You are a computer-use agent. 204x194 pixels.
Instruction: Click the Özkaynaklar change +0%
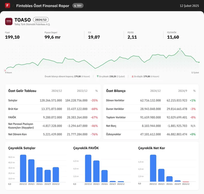[193, 135]
